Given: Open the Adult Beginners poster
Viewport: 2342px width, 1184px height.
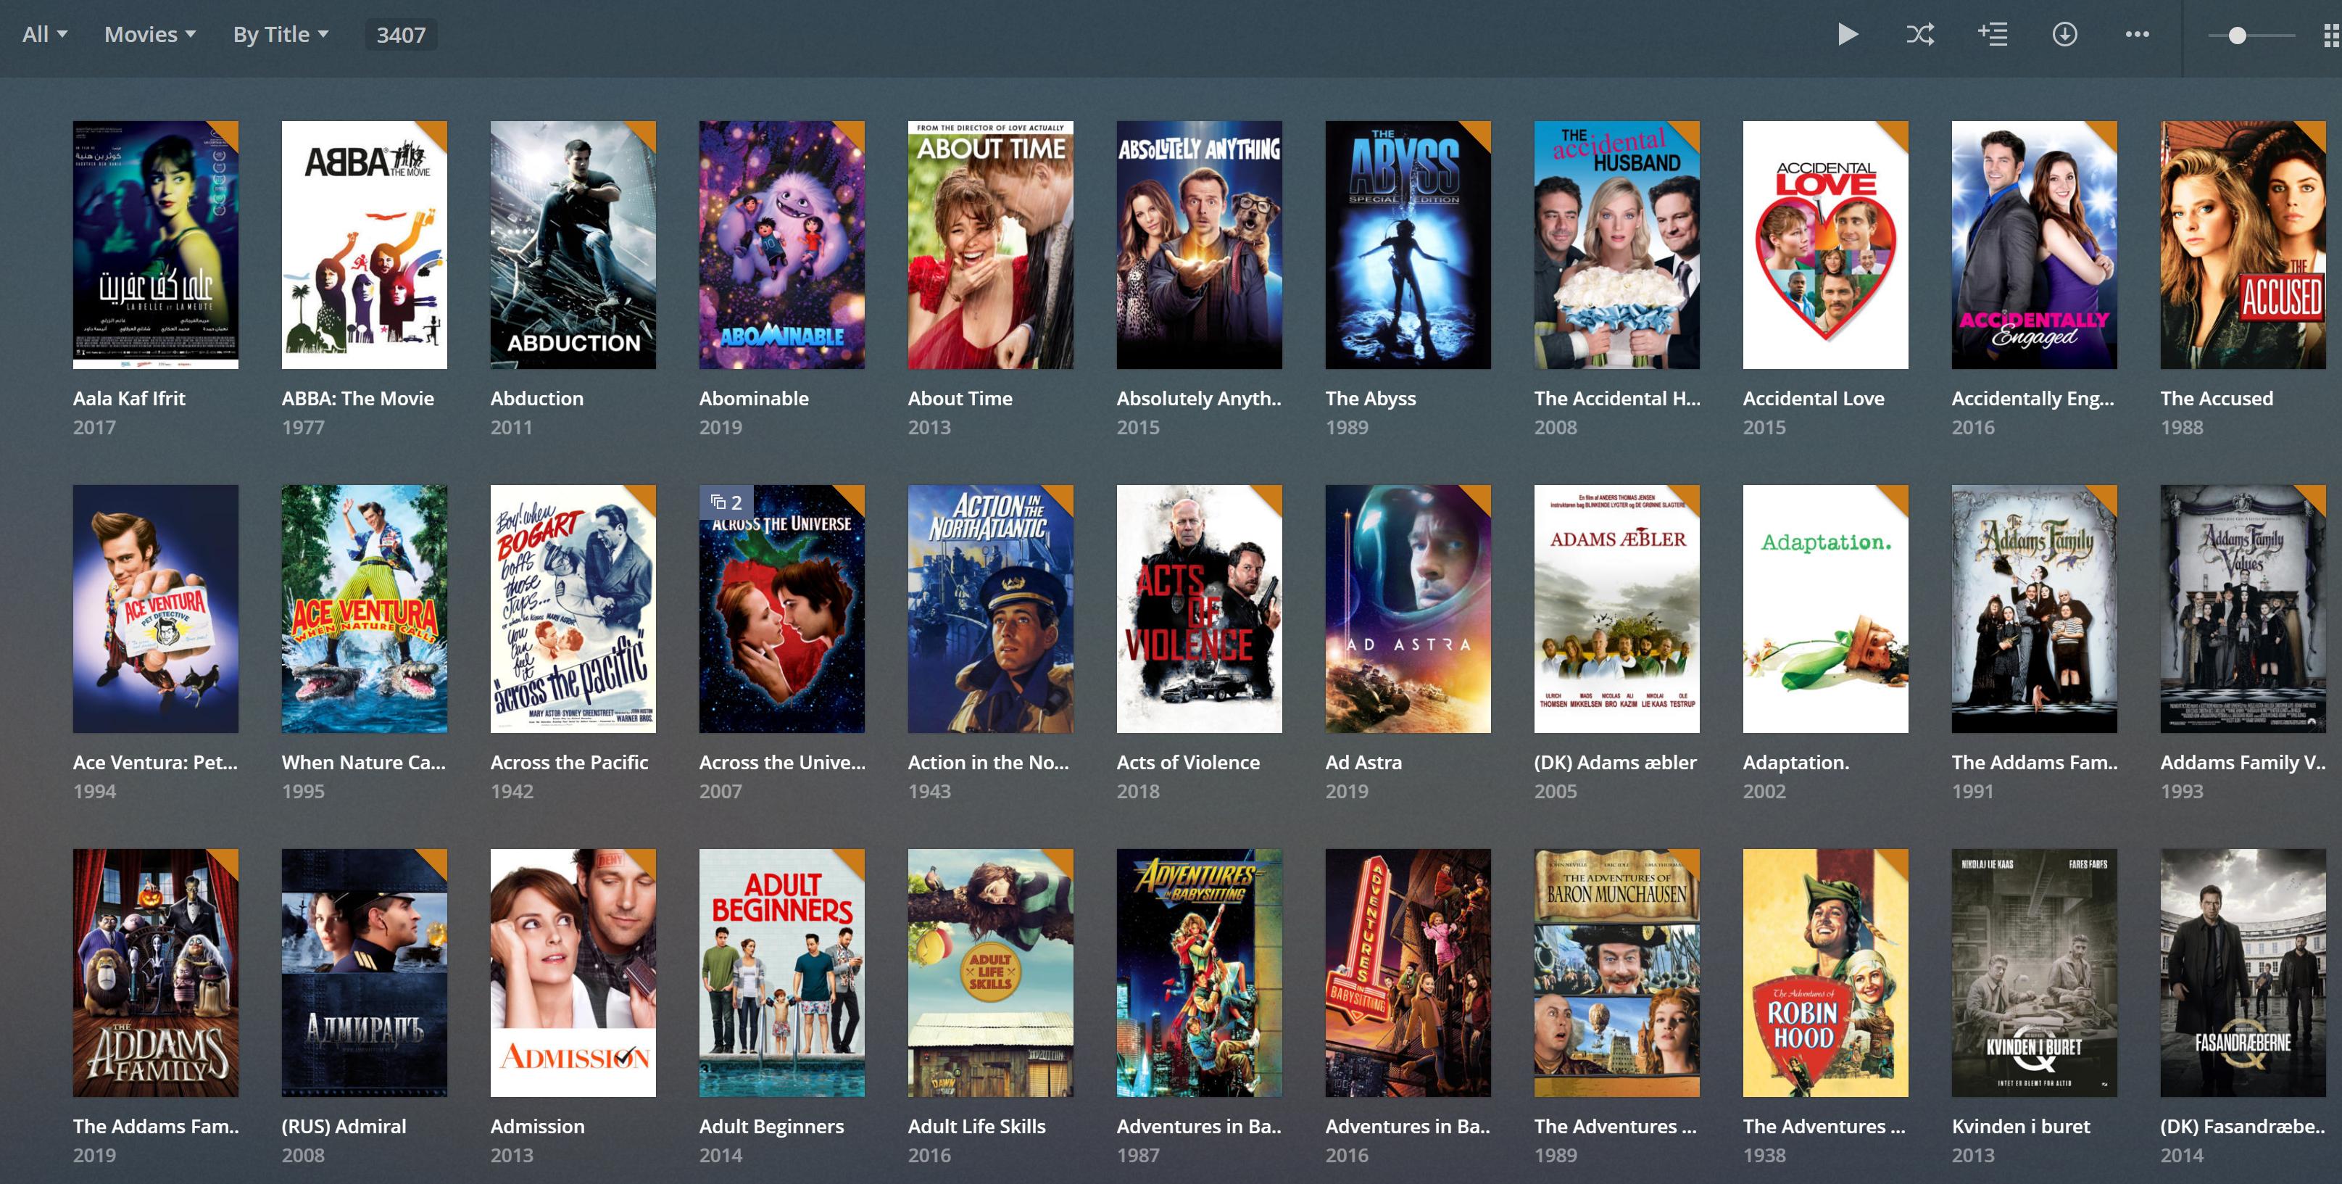Looking at the screenshot, I should [x=781, y=972].
